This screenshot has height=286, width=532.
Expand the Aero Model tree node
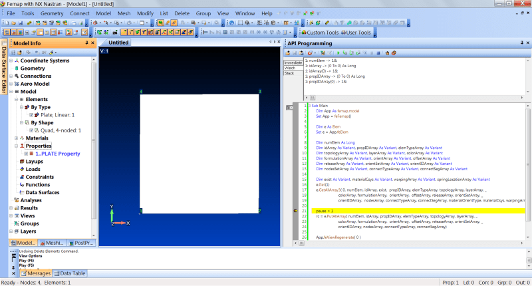click(11, 84)
